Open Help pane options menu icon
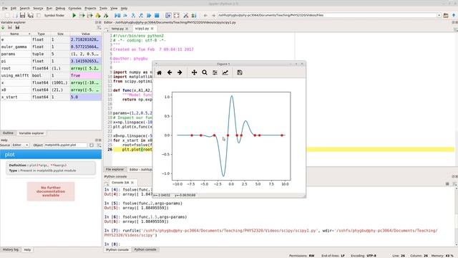This screenshot has height=258, width=458. (99, 145)
